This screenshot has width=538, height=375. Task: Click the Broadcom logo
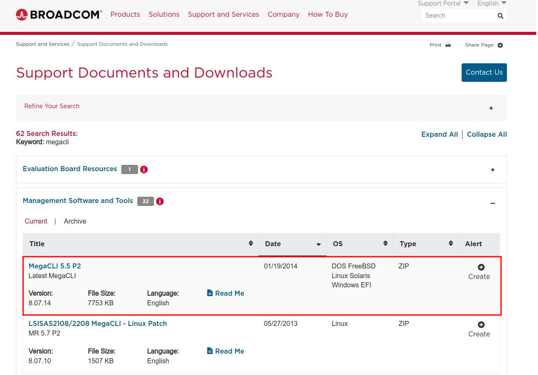[59, 15]
